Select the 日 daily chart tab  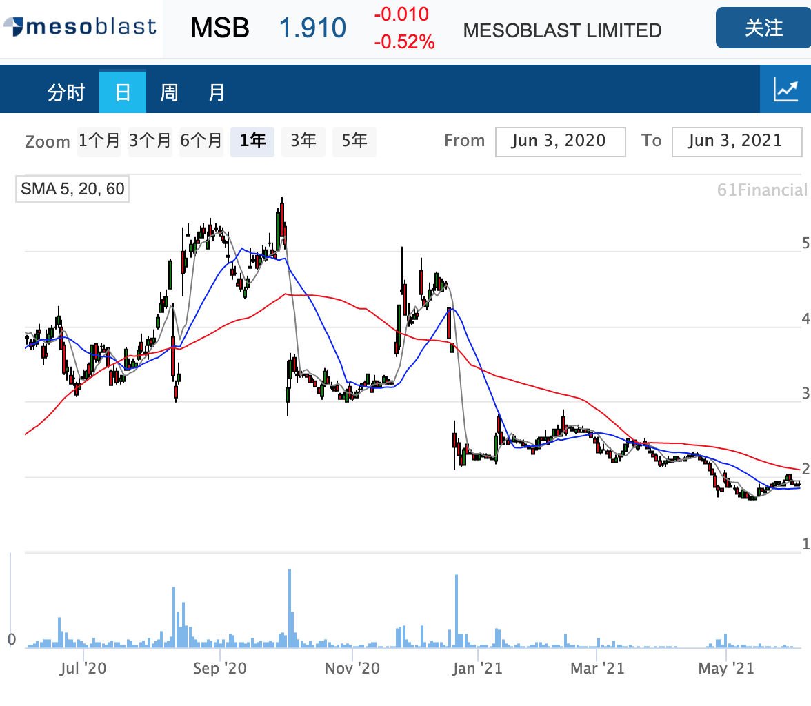[123, 92]
